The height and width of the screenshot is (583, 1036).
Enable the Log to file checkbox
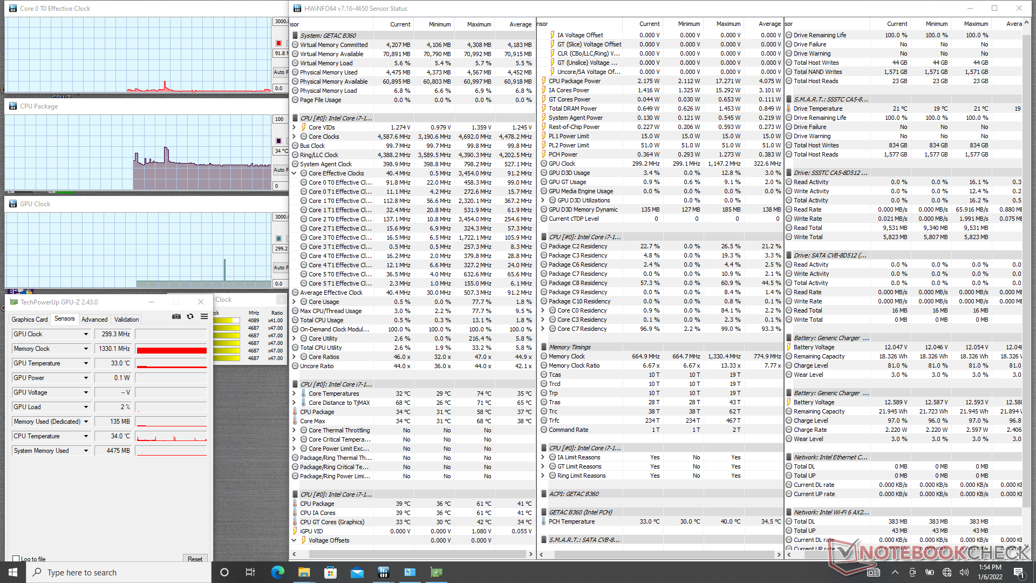coord(16,559)
